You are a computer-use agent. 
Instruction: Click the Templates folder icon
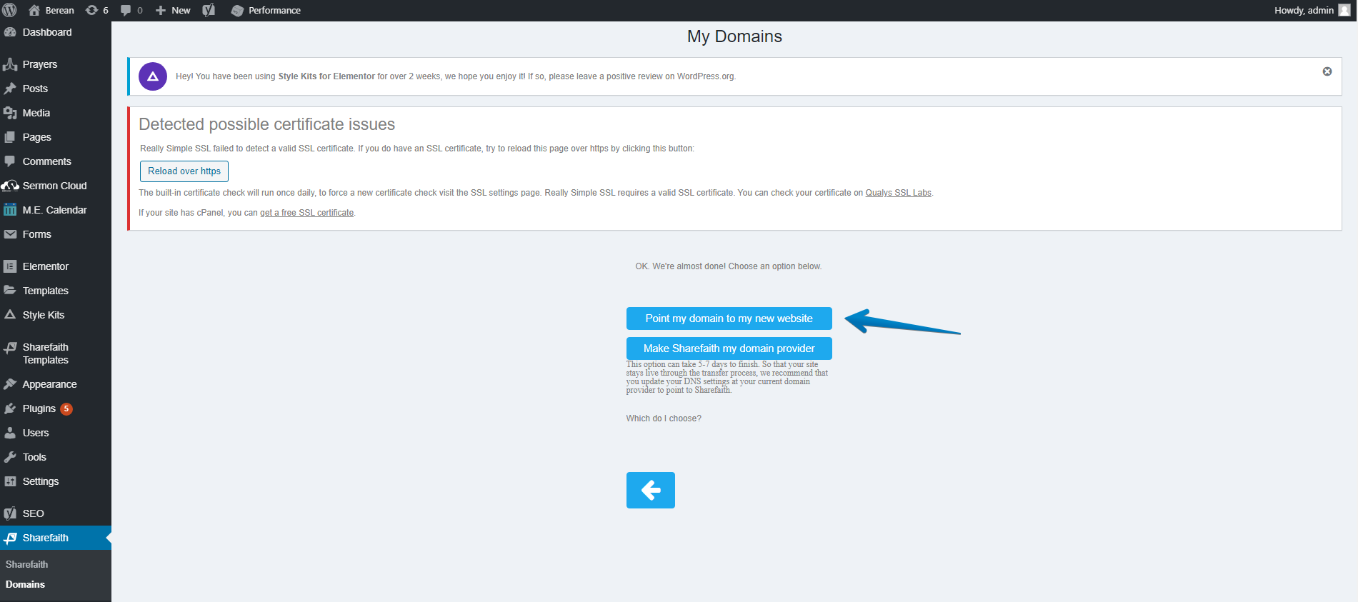click(10, 291)
